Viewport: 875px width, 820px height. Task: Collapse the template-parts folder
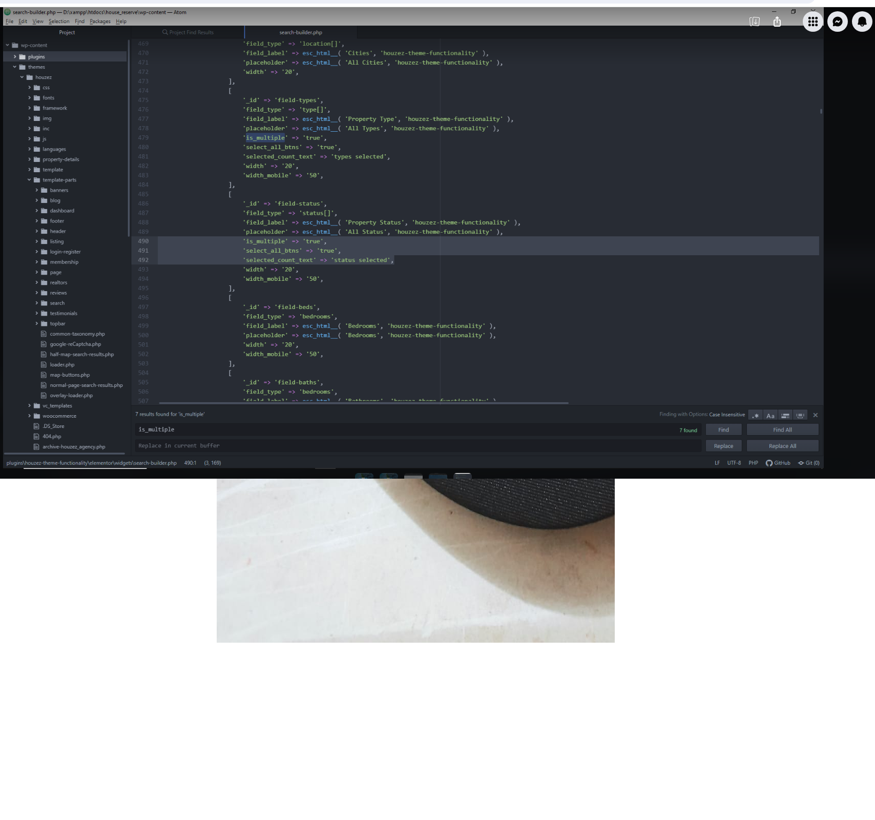[29, 180]
